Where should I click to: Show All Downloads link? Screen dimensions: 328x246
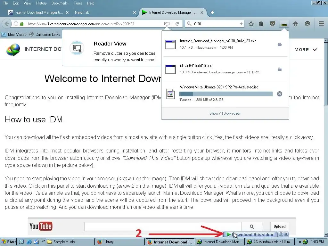(225, 113)
